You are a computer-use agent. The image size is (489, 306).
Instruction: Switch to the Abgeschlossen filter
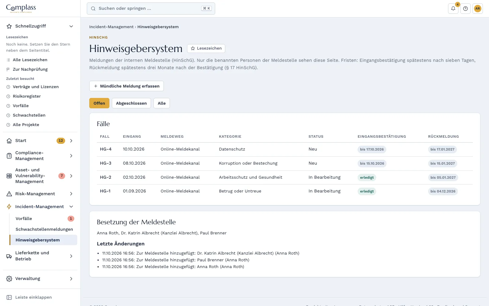(x=131, y=103)
